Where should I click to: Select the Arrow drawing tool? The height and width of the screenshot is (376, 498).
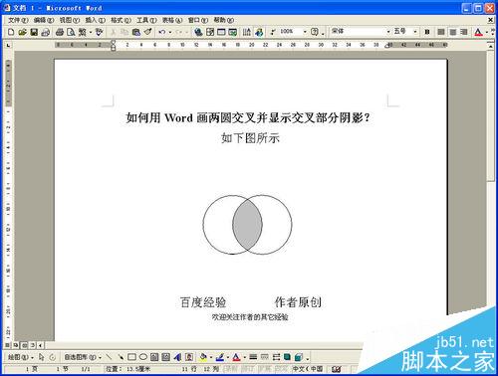[x=121, y=357]
